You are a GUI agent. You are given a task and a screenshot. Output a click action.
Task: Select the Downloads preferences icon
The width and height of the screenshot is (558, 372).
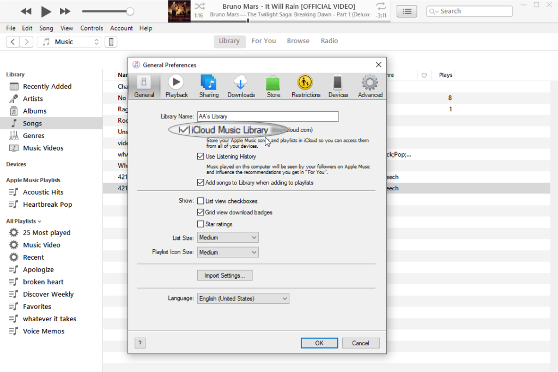241,83
